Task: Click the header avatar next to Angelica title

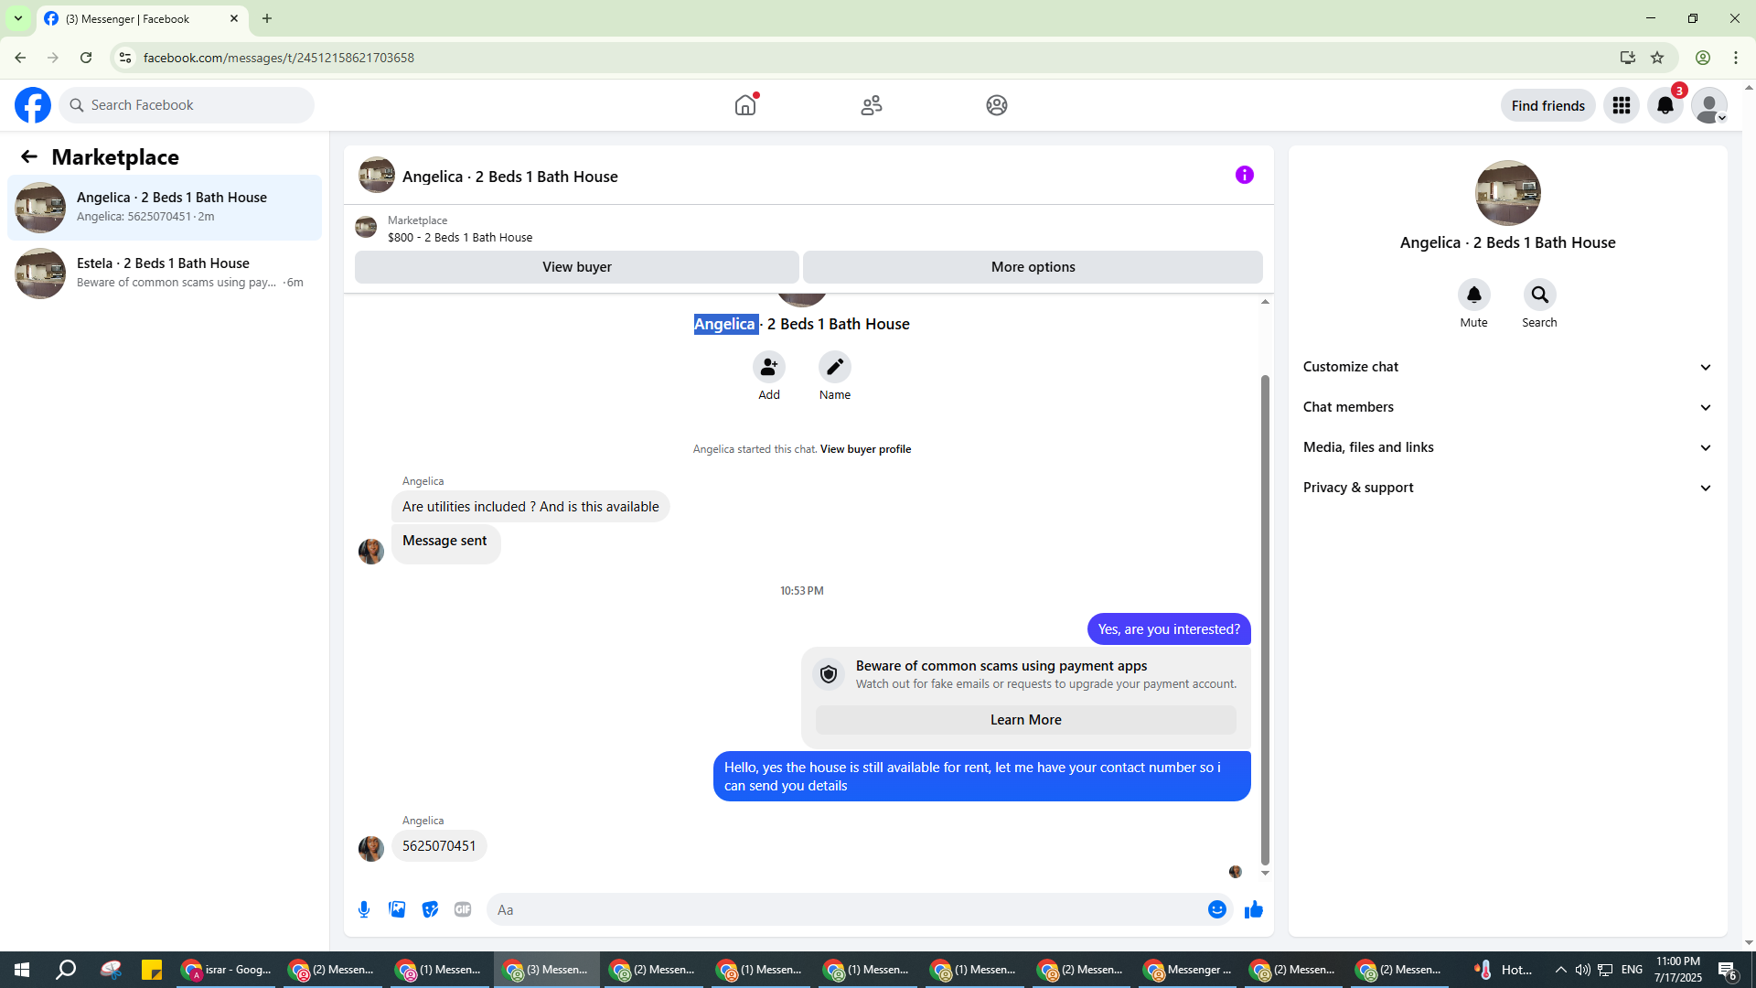Action: click(377, 175)
